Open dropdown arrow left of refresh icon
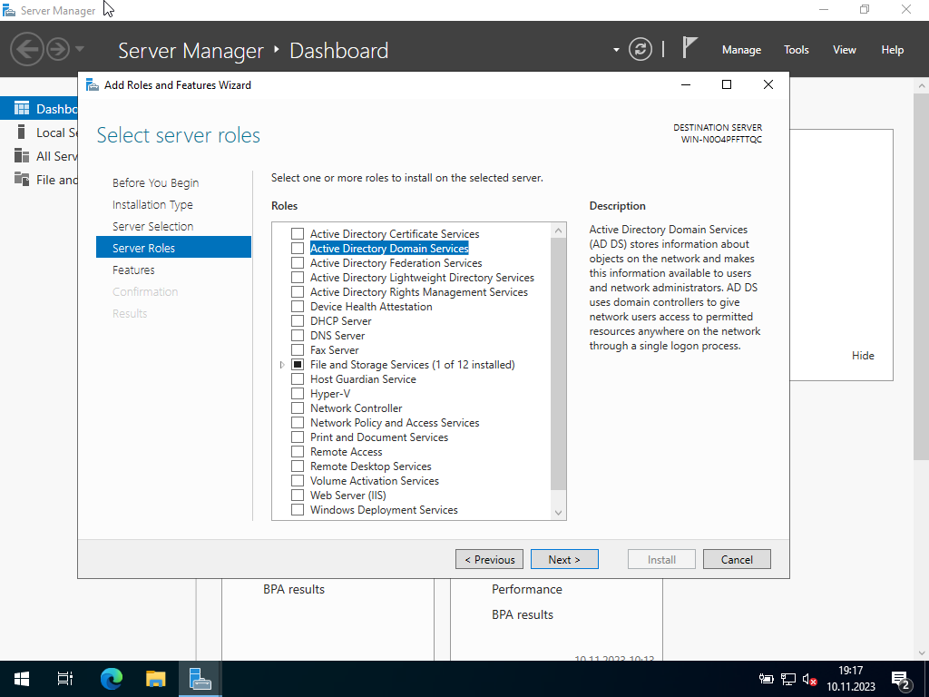Viewport: 929px width, 697px height. (x=616, y=50)
